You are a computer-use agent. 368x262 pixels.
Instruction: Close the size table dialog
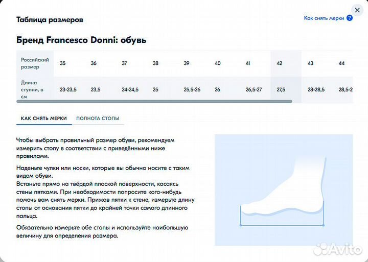click(x=357, y=10)
